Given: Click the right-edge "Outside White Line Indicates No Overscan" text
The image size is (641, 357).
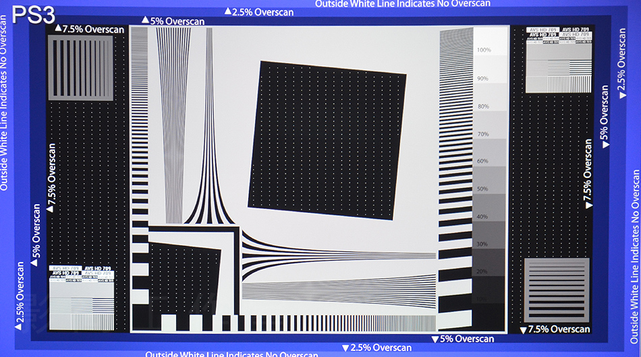Looking at the screenshot, I should [x=636, y=257].
